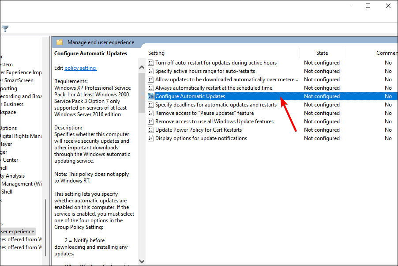Click the description pane scroll down arrow
This screenshot has height=266, width=398.
142,261
